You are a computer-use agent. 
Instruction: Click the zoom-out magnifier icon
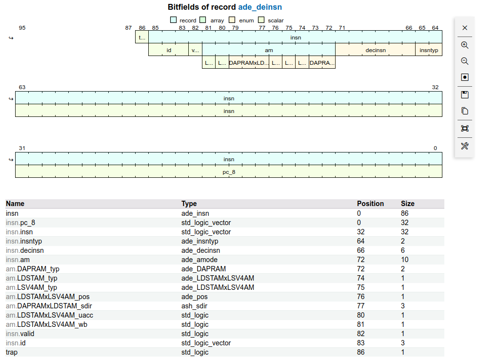tap(464, 61)
